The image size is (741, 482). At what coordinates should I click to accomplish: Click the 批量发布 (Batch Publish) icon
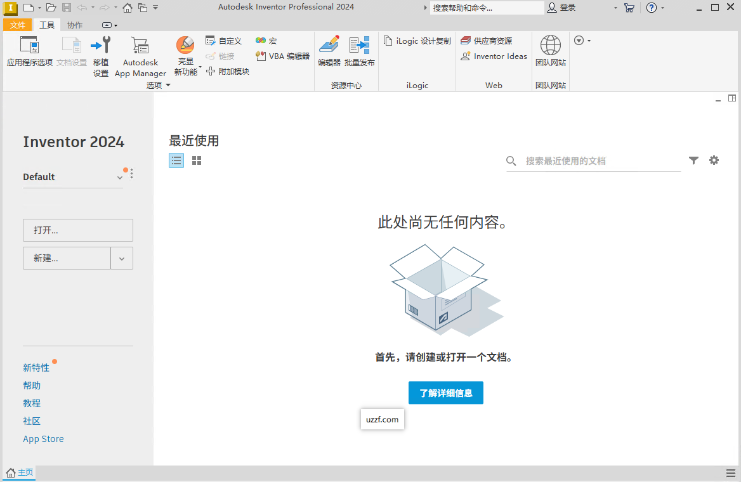[x=359, y=51]
